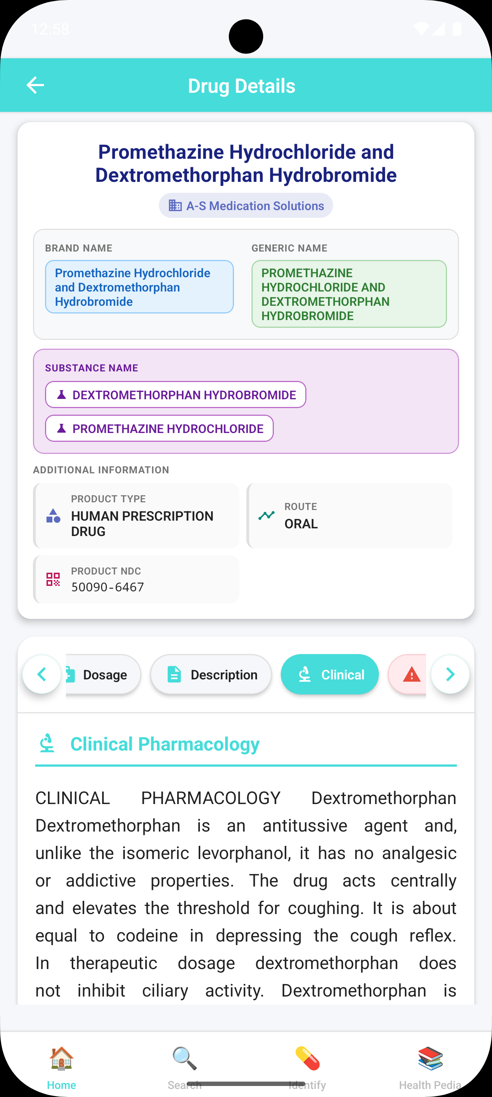Tap the route chart icon
The image size is (492, 1097).
[x=266, y=515]
